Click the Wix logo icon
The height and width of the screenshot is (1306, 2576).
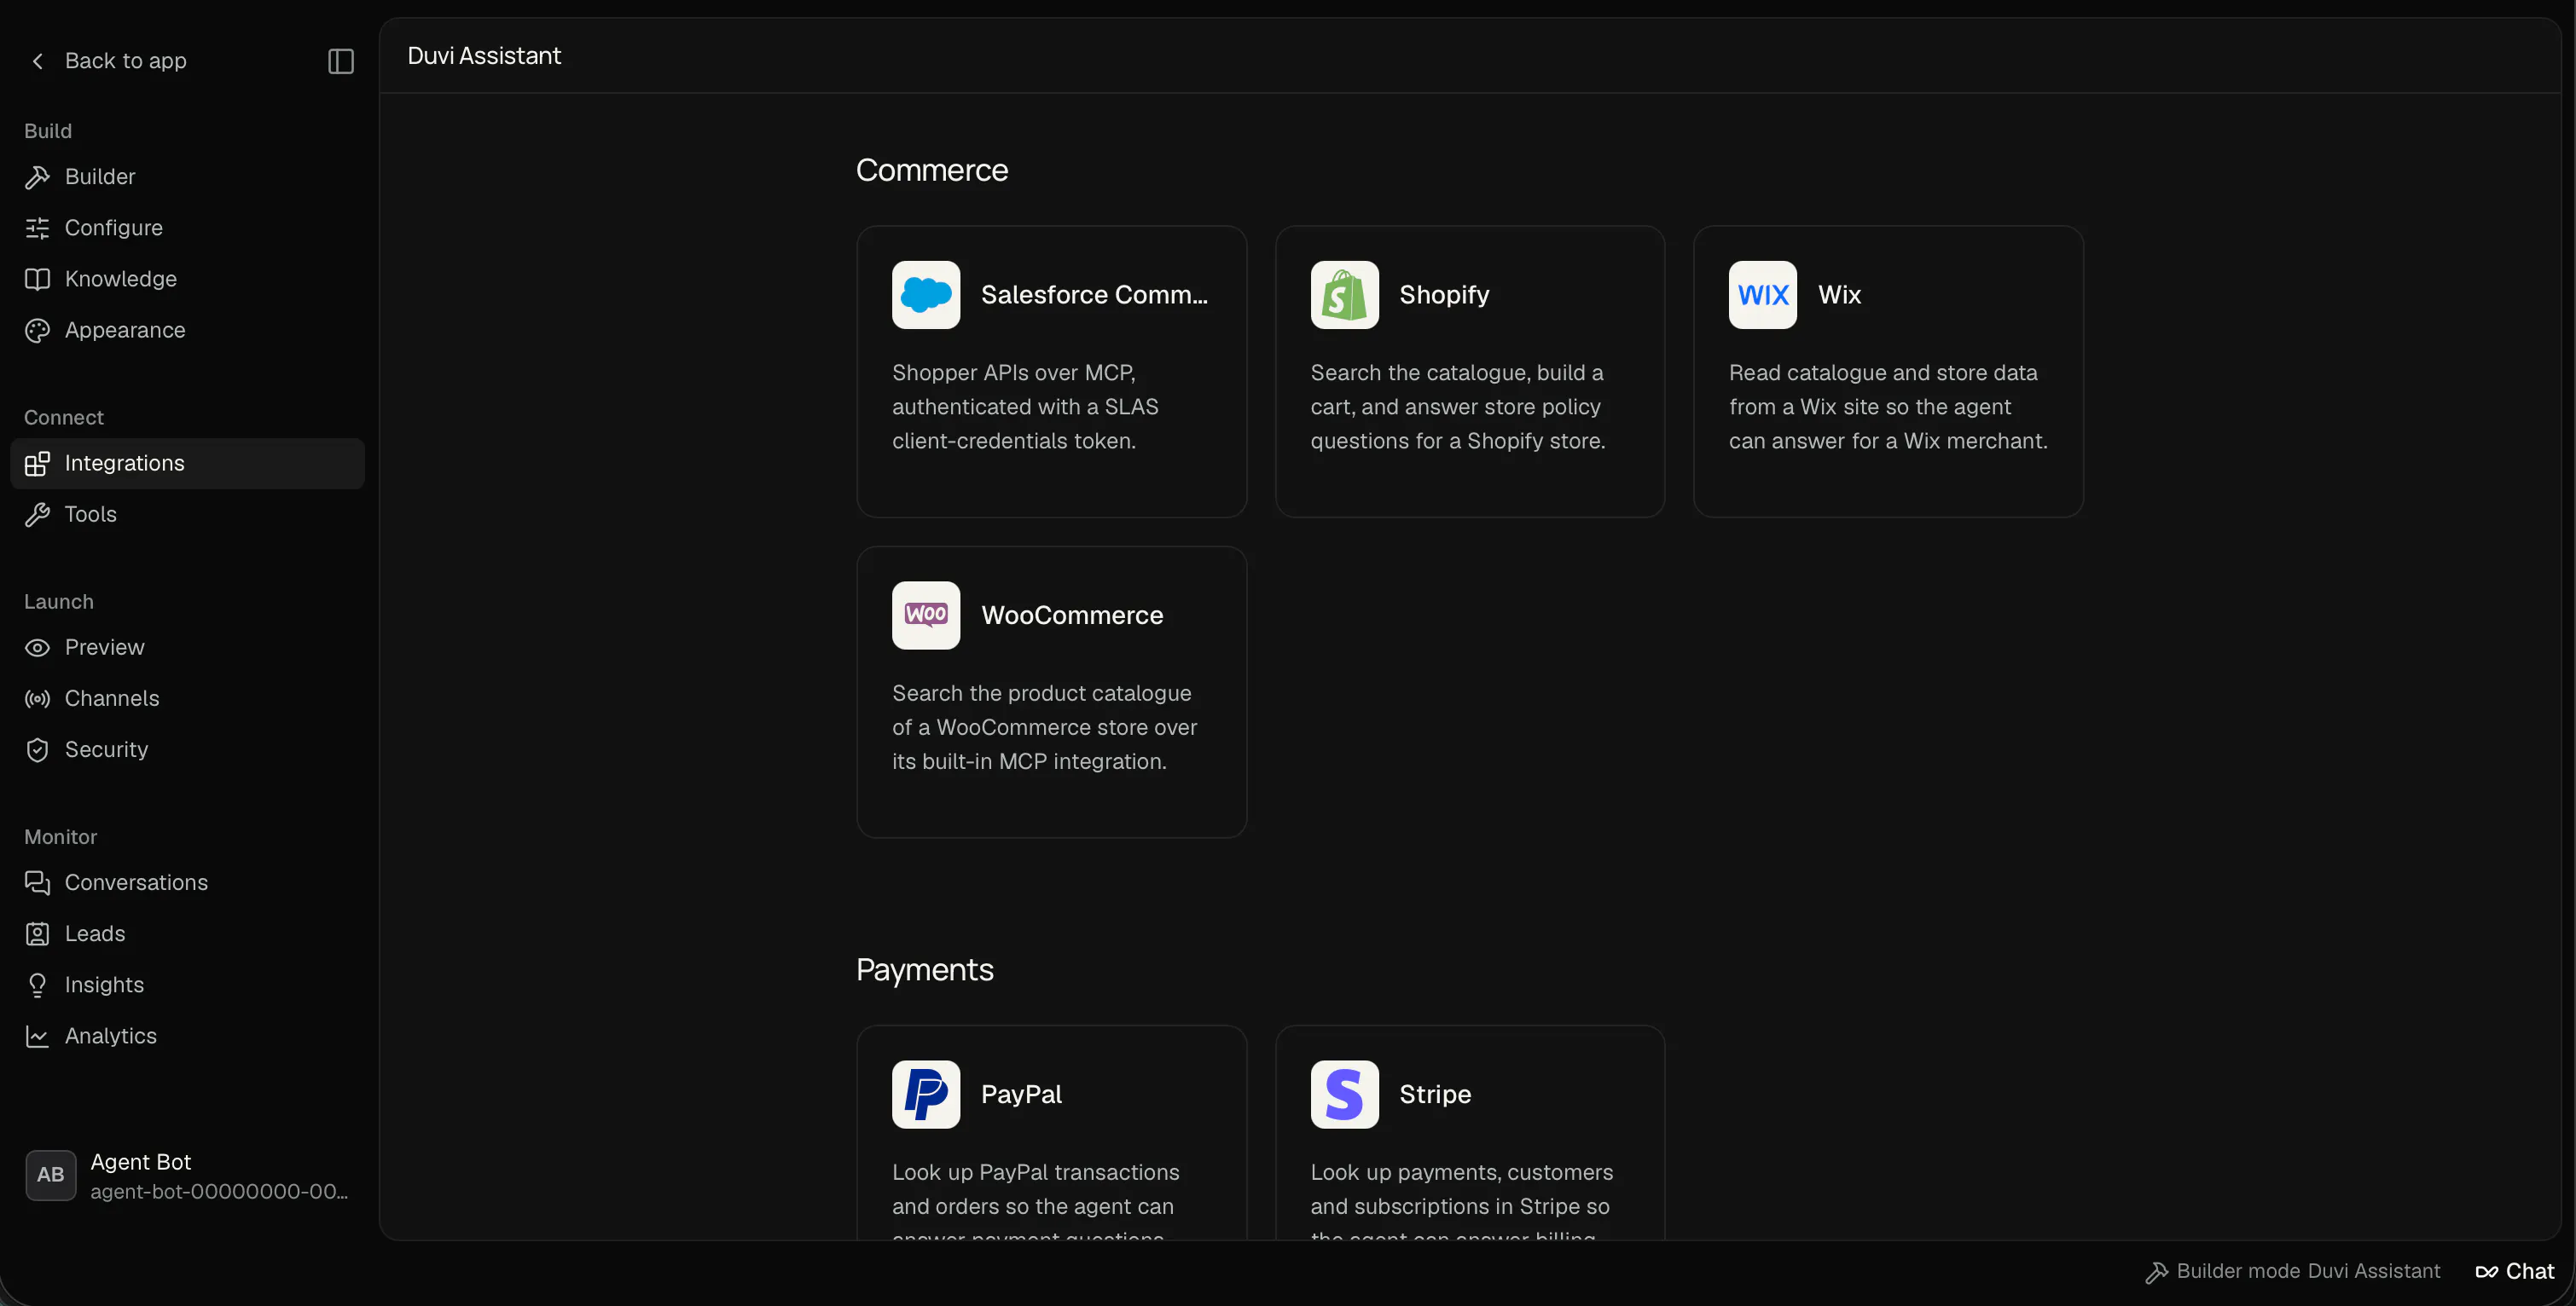click(1762, 295)
